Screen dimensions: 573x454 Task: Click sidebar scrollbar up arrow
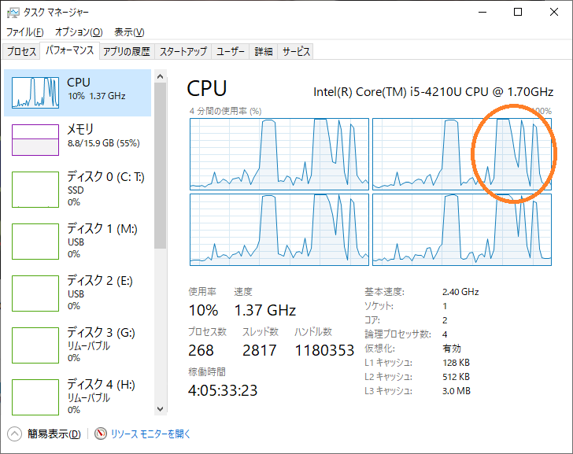[160, 76]
